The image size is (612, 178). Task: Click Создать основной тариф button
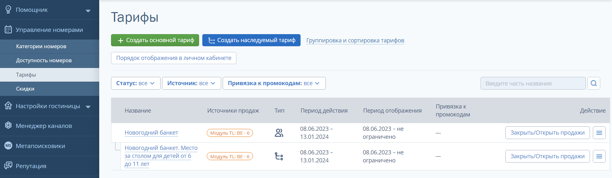point(155,40)
